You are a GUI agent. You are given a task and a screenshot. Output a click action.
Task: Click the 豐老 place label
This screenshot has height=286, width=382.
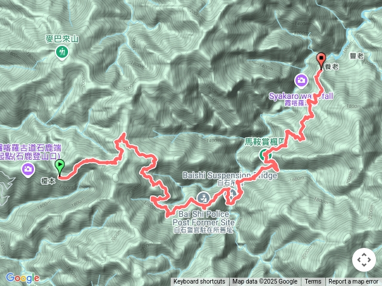357,56
